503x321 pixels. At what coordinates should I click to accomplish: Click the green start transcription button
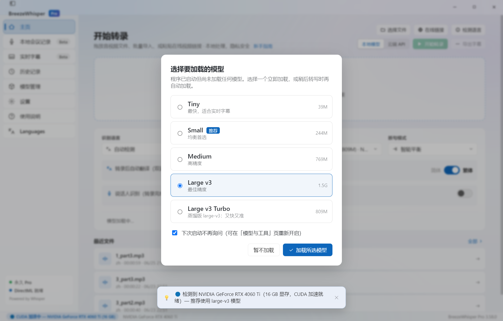click(430, 44)
